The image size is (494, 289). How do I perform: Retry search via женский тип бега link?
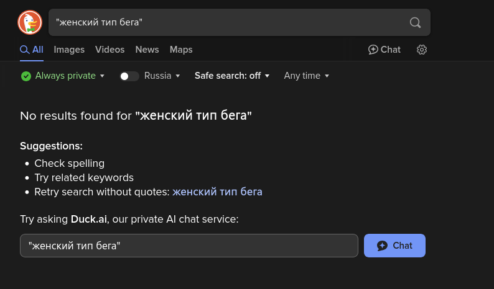[217, 192]
